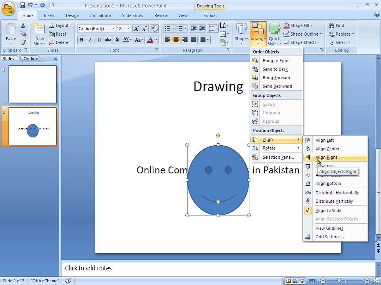This screenshot has height=285, width=381.
Task: Toggle Italic formatting
Action: [x=90, y=40]
